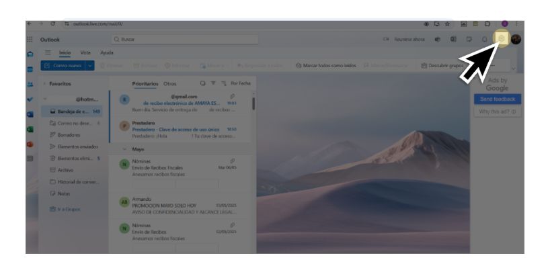
Task: Toggle the select-all messages circle icon
Action: tap(202, 83)
